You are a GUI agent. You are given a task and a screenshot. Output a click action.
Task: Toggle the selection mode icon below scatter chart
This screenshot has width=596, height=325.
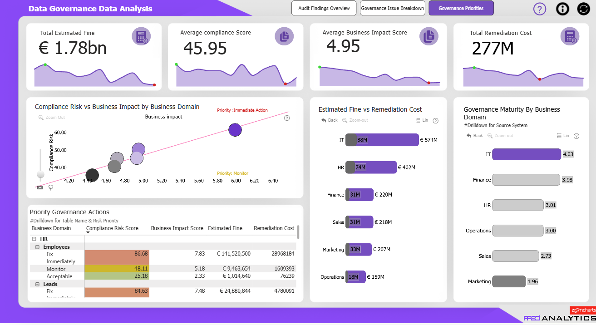(x=40, y=187)
